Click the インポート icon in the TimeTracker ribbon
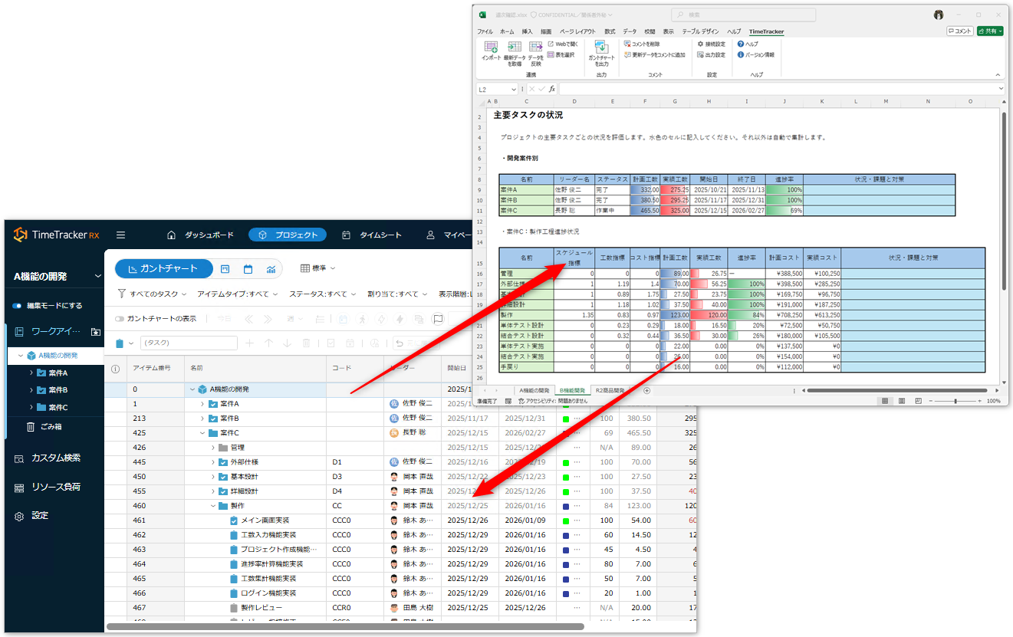Viewport: 1013px width, 637px height. (x=491, y=50)
